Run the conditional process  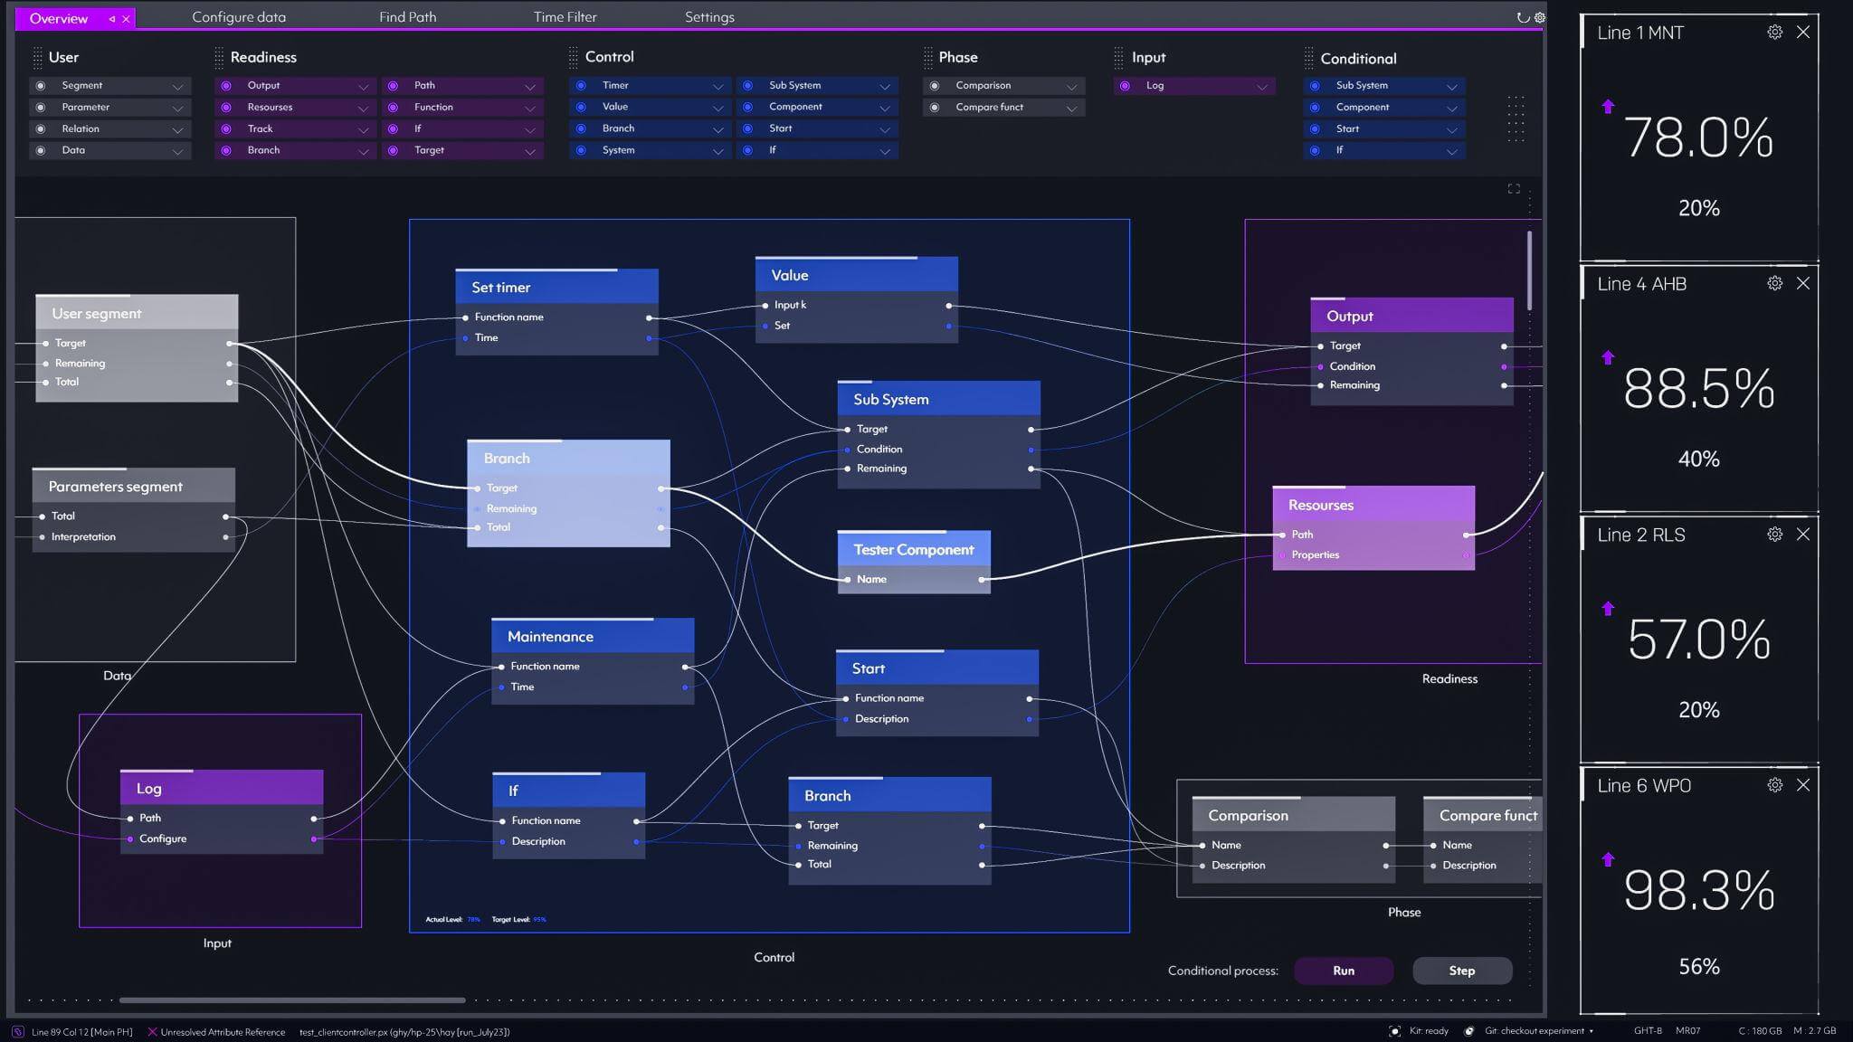click(1344, 971)
